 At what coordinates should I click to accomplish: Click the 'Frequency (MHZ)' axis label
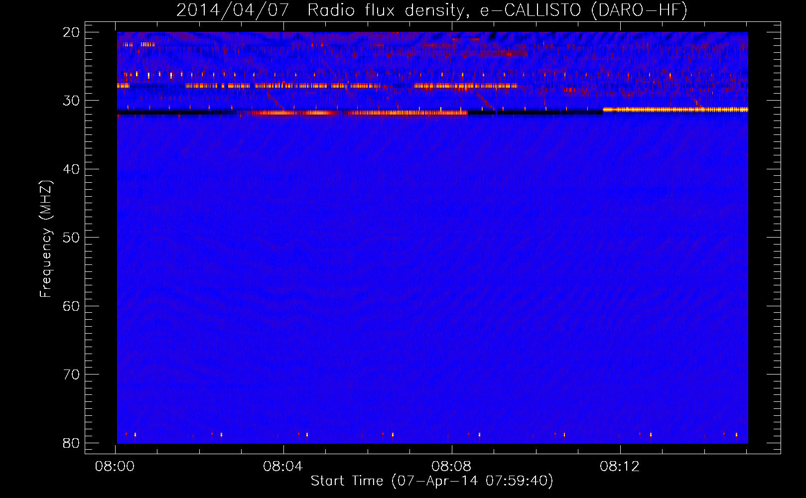46,239
